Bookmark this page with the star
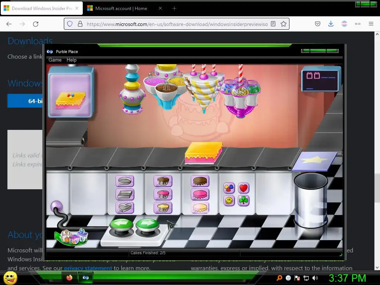 pyautogui.click(x=284, y=24)
